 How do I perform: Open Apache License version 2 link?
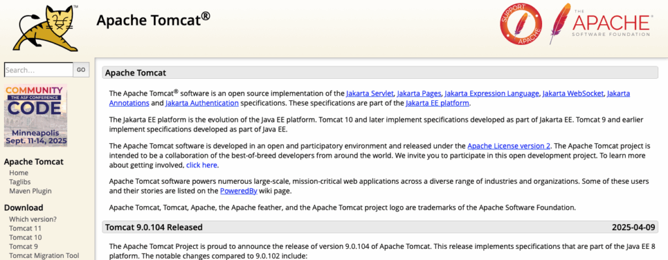pos(509,146)
